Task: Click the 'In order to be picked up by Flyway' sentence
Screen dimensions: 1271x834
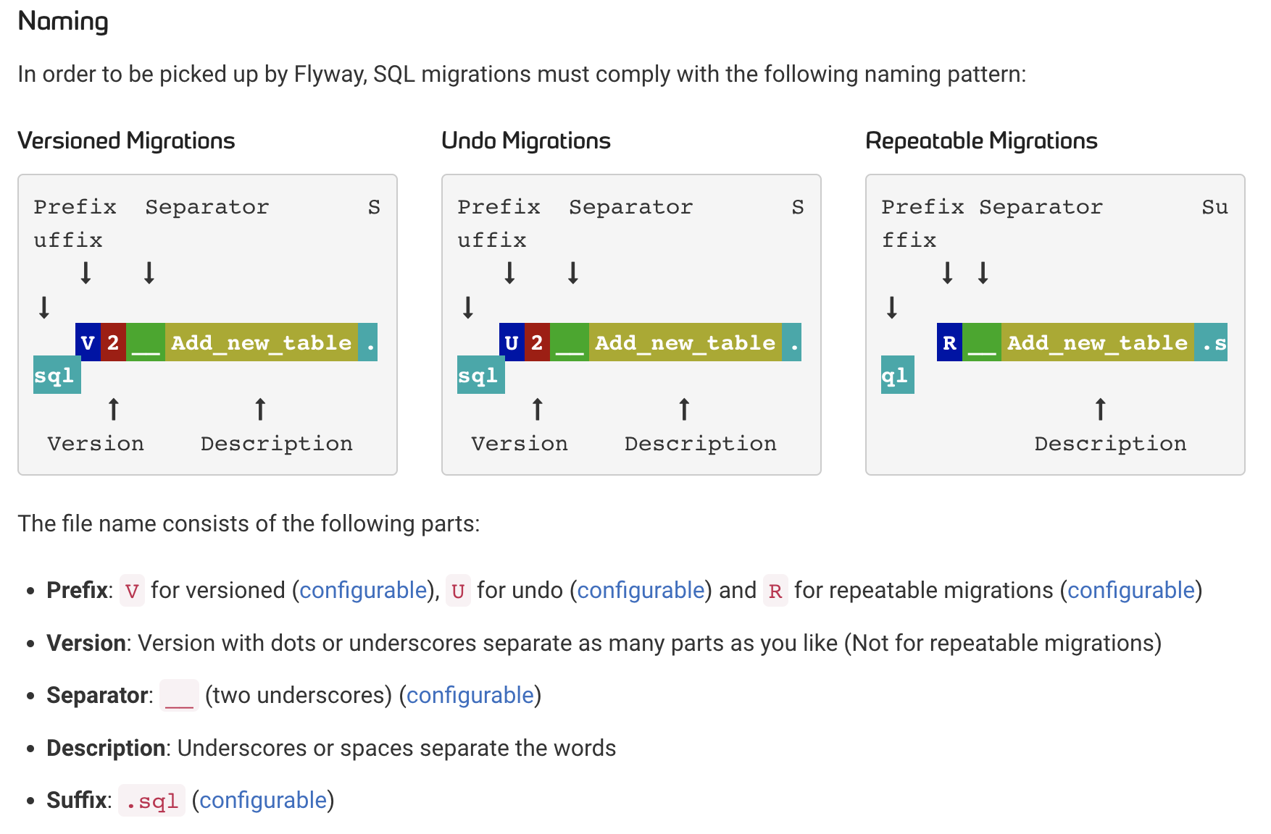Action: [522, 75]
